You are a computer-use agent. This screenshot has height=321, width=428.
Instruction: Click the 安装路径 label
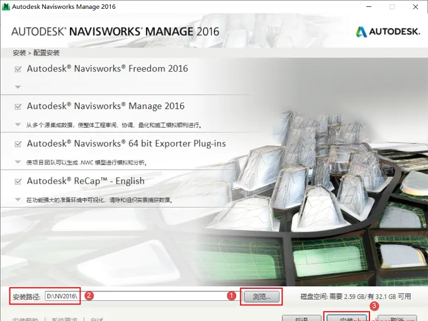26,296
